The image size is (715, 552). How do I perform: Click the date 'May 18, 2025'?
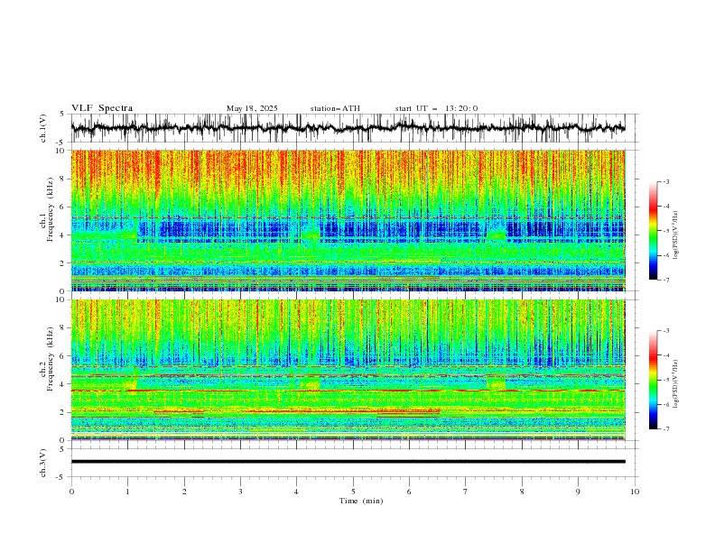252,108
